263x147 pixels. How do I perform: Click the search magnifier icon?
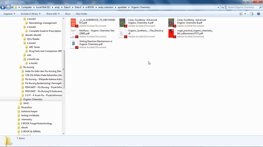[x=260, y=7]
